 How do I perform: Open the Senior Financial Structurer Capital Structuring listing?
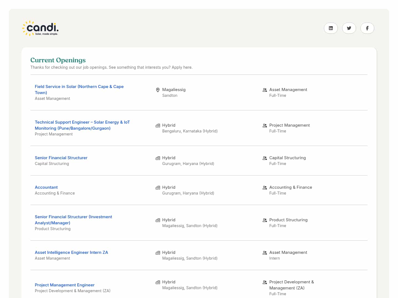point(61,158)
